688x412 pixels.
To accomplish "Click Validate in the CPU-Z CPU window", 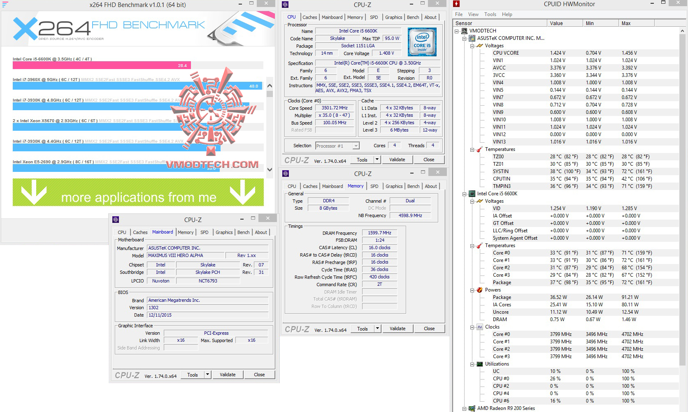I will click(397, 160).
